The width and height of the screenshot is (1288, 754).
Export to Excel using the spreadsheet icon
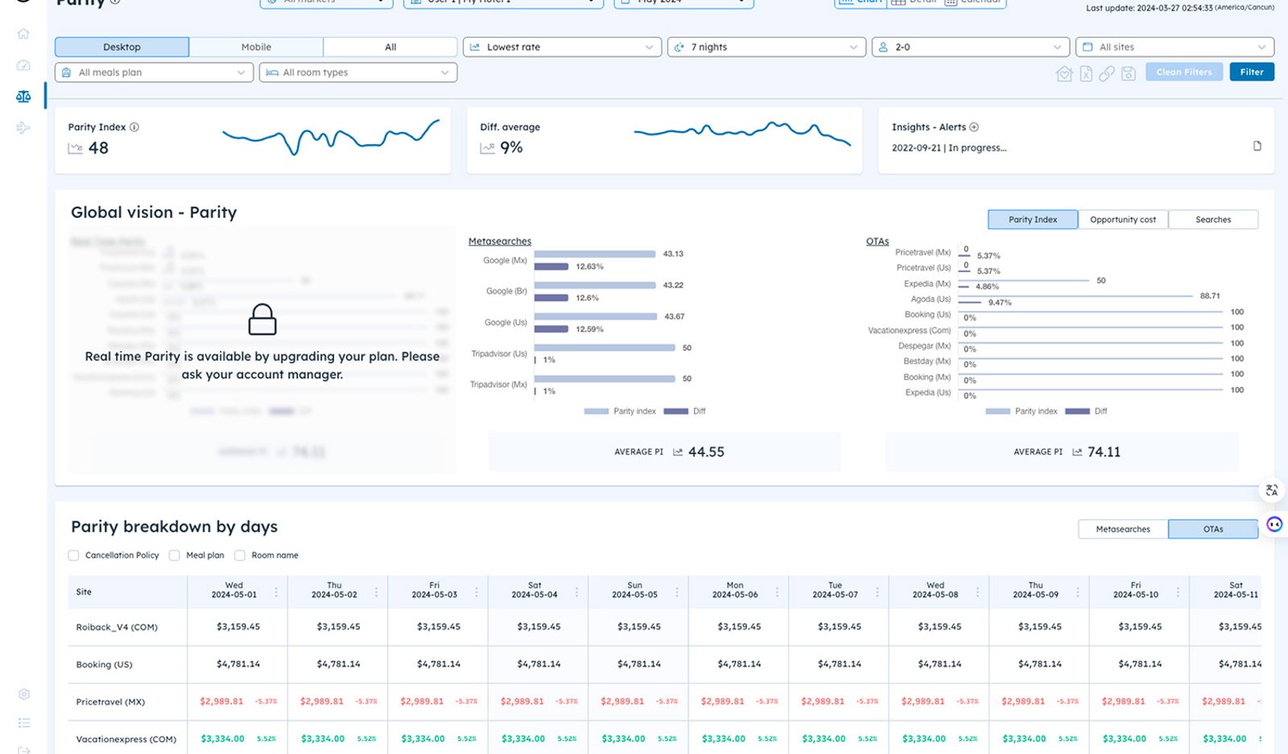click(x=1086, y=73)
